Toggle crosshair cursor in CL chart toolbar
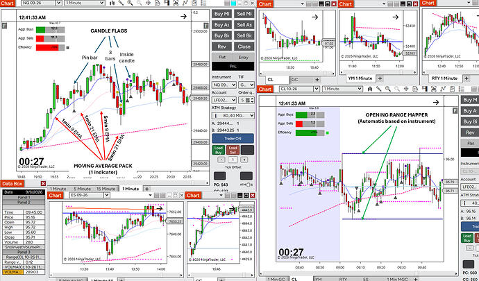479x281 pixels. (x=406, y=89)
